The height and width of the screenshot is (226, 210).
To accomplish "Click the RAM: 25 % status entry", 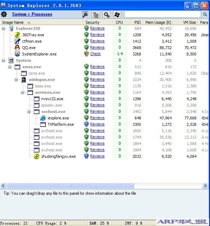I will click(x=99, y=223).
